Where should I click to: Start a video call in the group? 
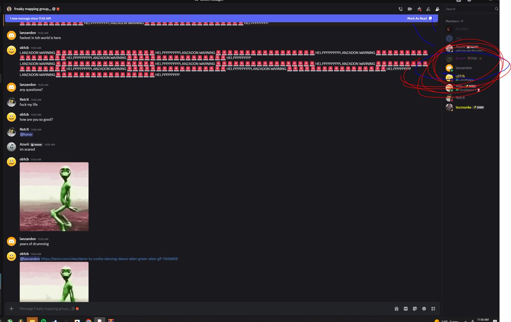(410, 9)
